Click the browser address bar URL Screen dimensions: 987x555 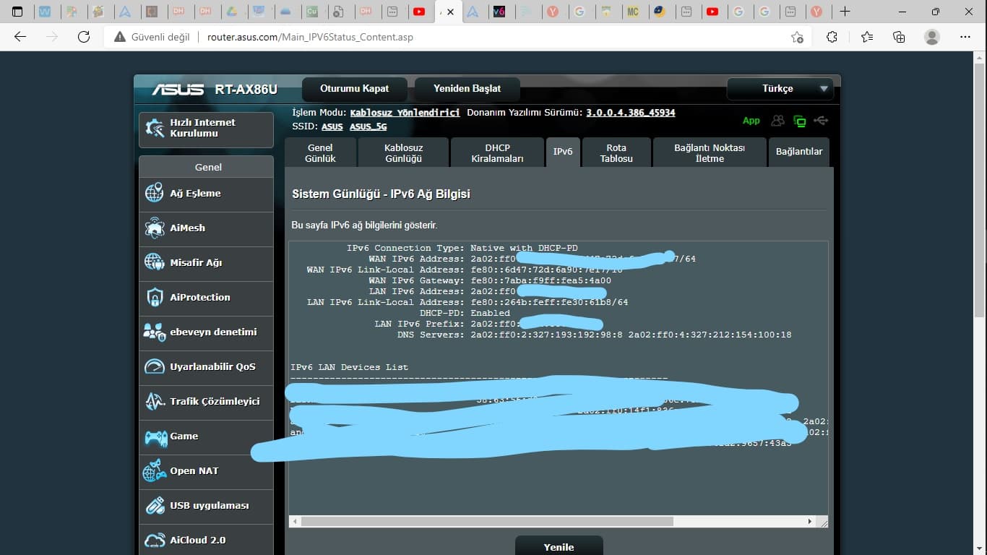coord(310,37)
